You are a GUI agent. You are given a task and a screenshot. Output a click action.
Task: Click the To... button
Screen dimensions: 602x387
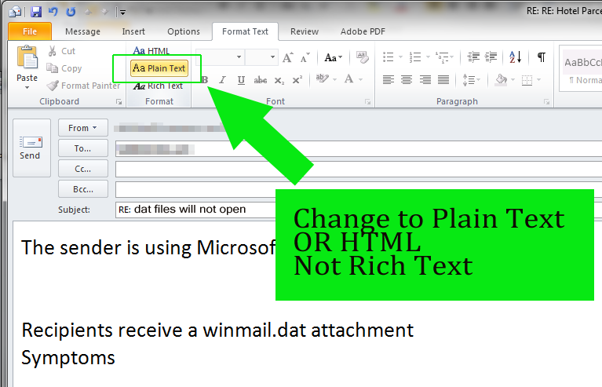(82, 148)
